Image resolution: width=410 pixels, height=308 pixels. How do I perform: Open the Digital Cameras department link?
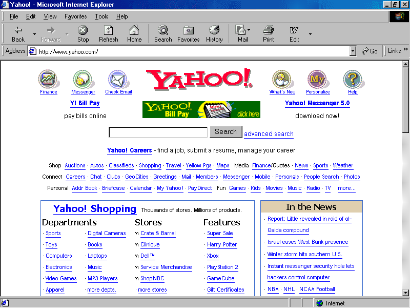point(107,234)
